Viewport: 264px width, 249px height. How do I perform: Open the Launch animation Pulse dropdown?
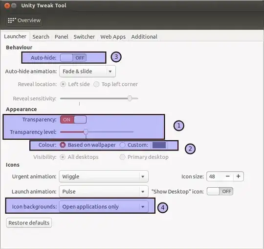pyautogui.click(x=104, y=192)
